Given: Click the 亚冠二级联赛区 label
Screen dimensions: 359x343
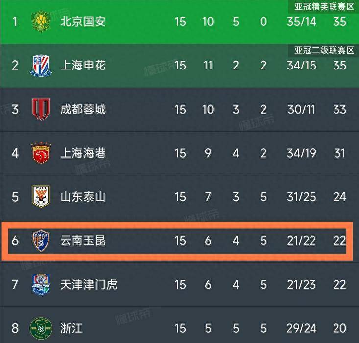Looking at the screenshot, I should click(324, 50).
